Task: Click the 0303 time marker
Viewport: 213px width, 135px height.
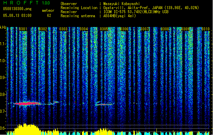Action: pos(63,29)
